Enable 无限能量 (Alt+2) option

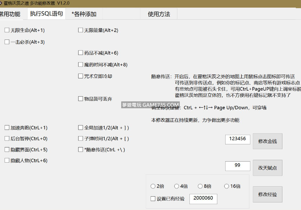[x=81, y=30]
